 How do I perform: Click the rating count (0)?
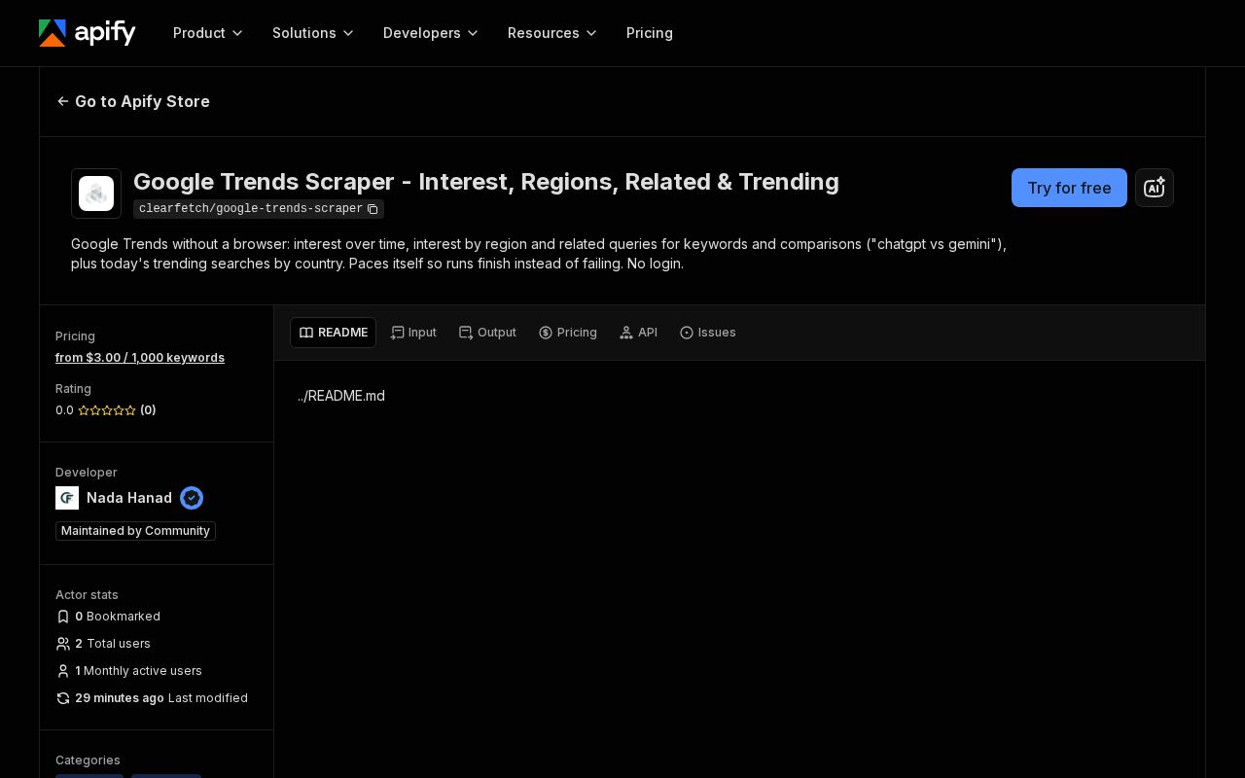click(148, 410)
